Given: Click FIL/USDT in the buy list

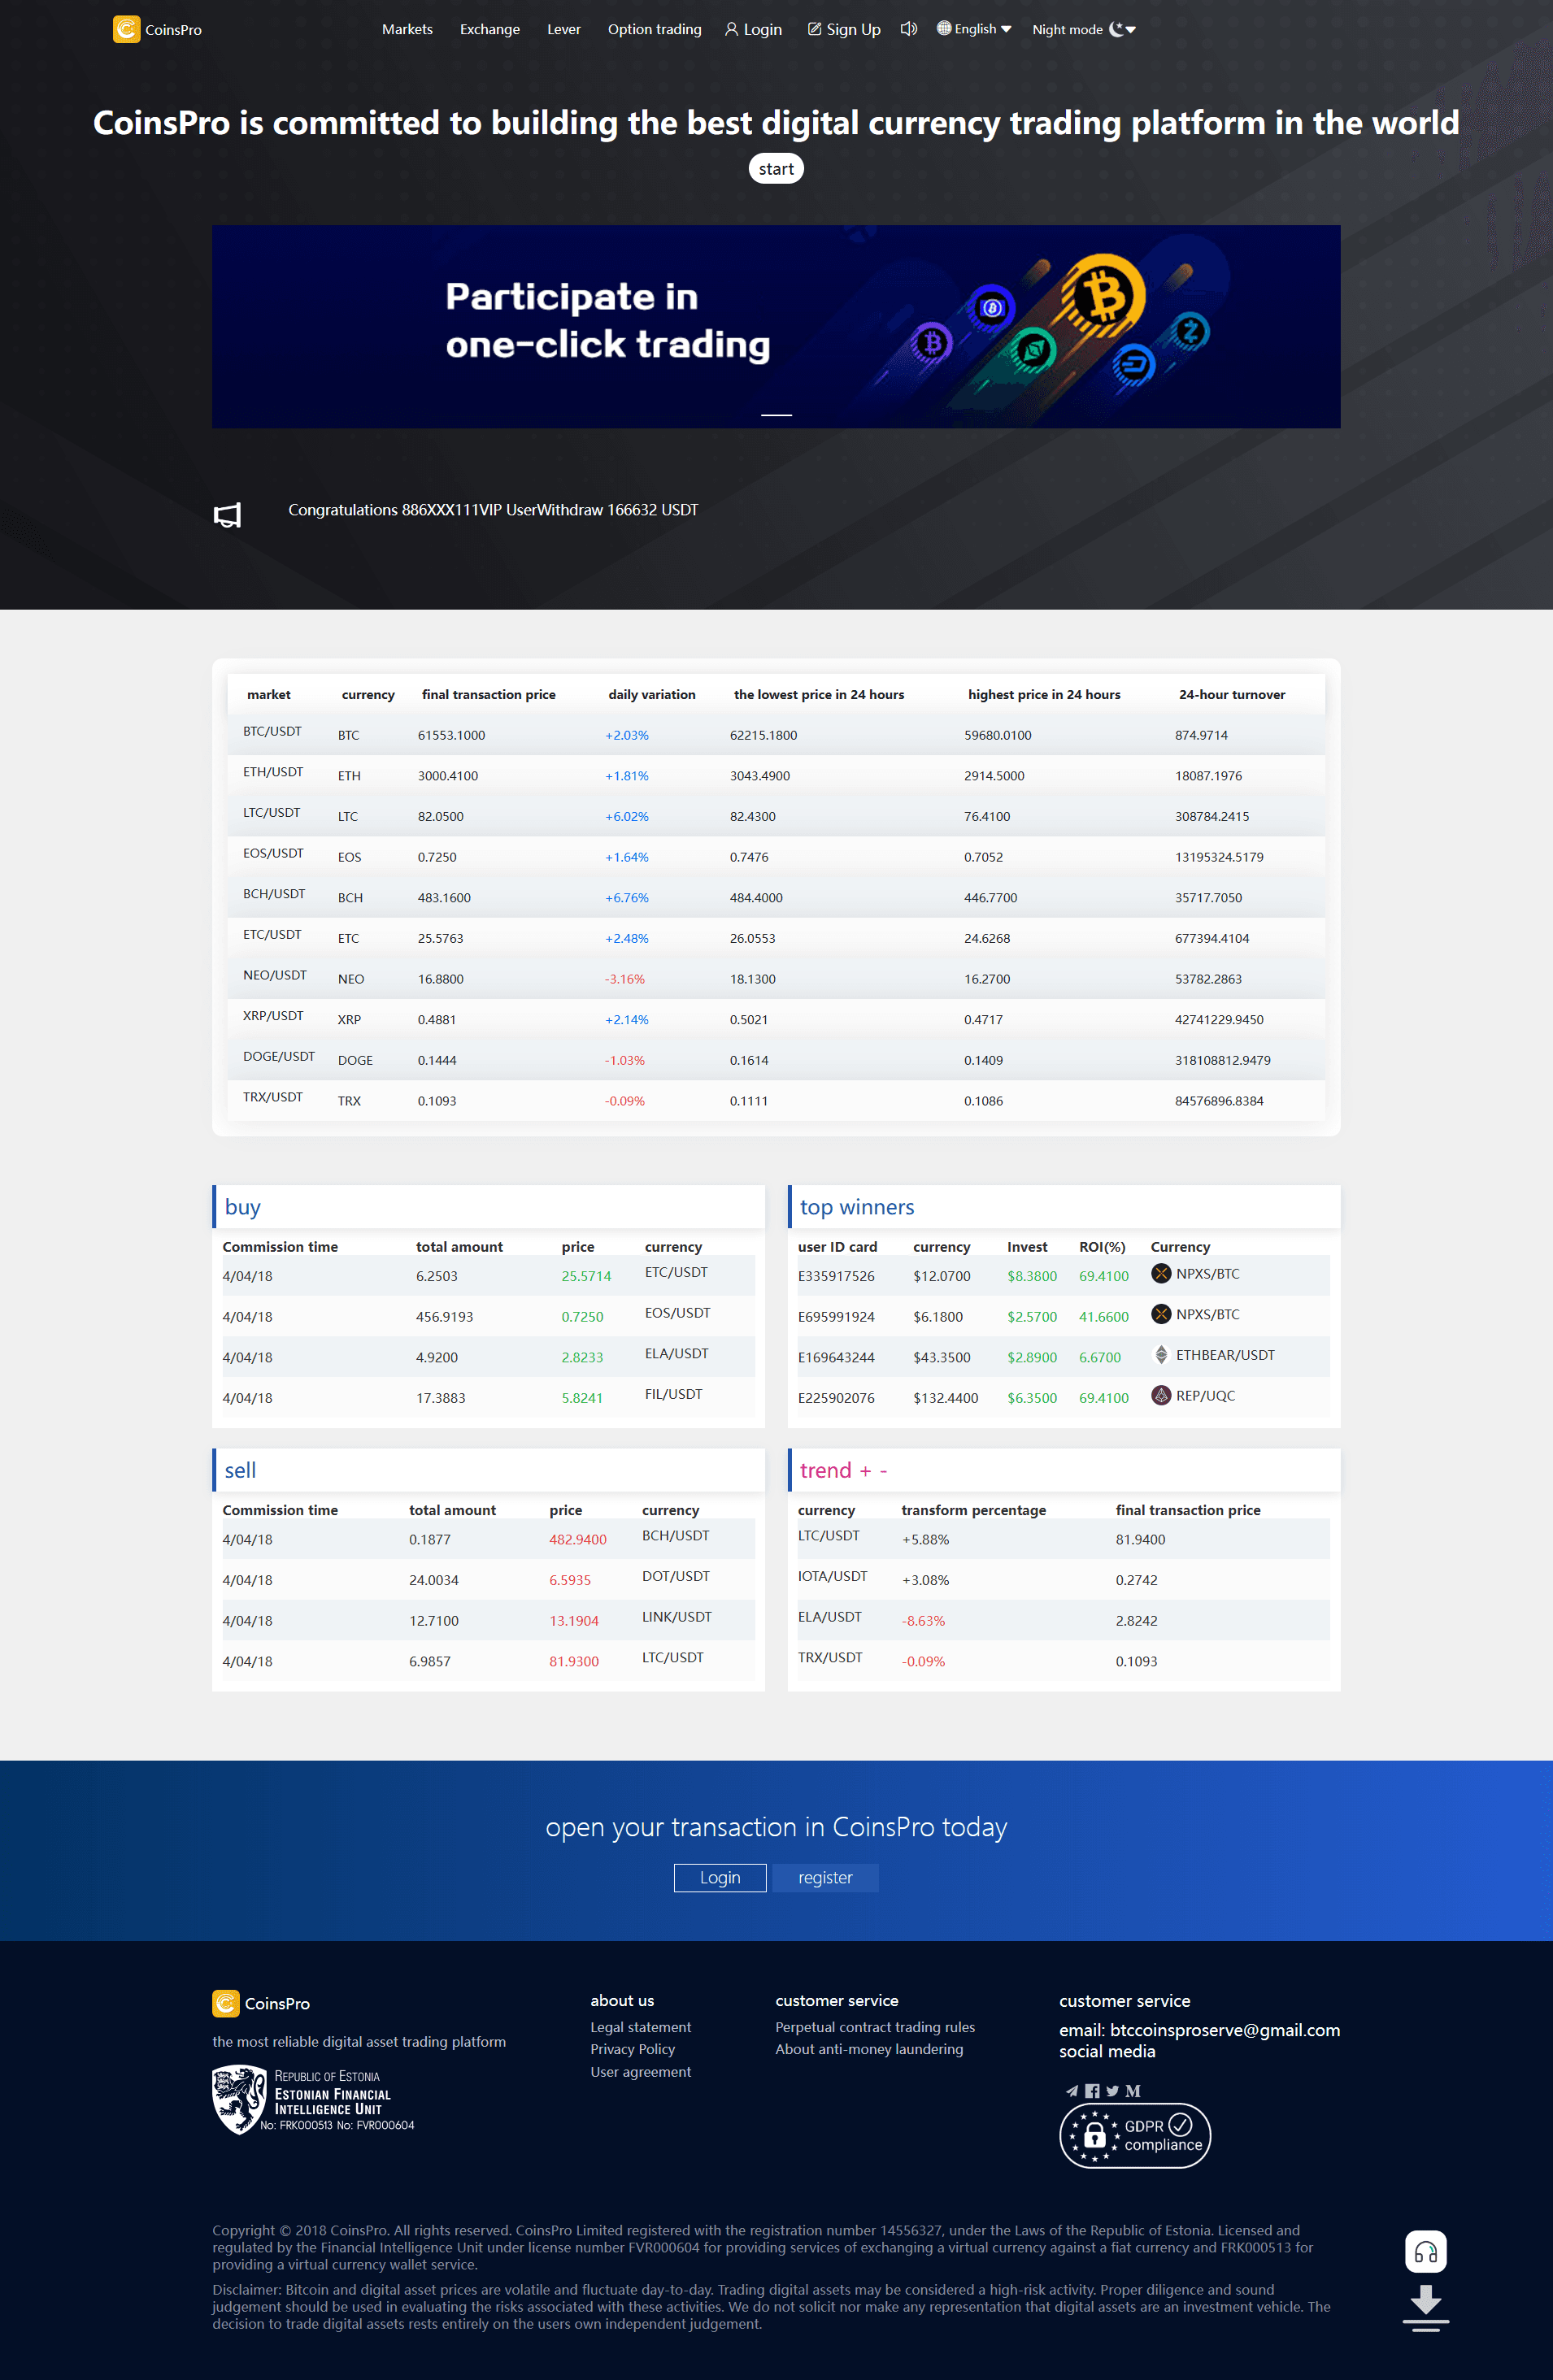Looking at the screenshot, I should [x=673, y=1394].
